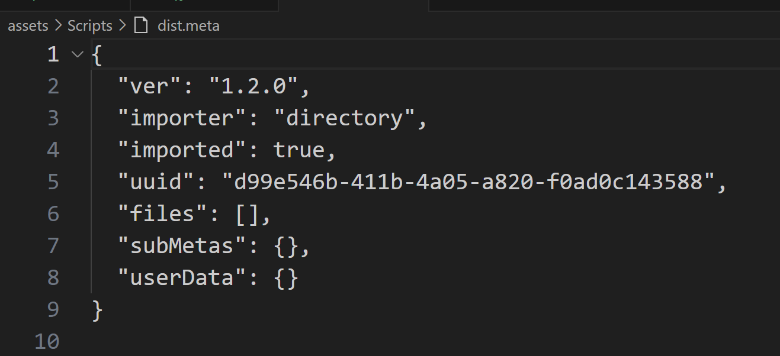Screen dimensions: 780x356
Task: Click the file icon beside dist.meta breadcrumb
Action: click(x=141, y=26)
